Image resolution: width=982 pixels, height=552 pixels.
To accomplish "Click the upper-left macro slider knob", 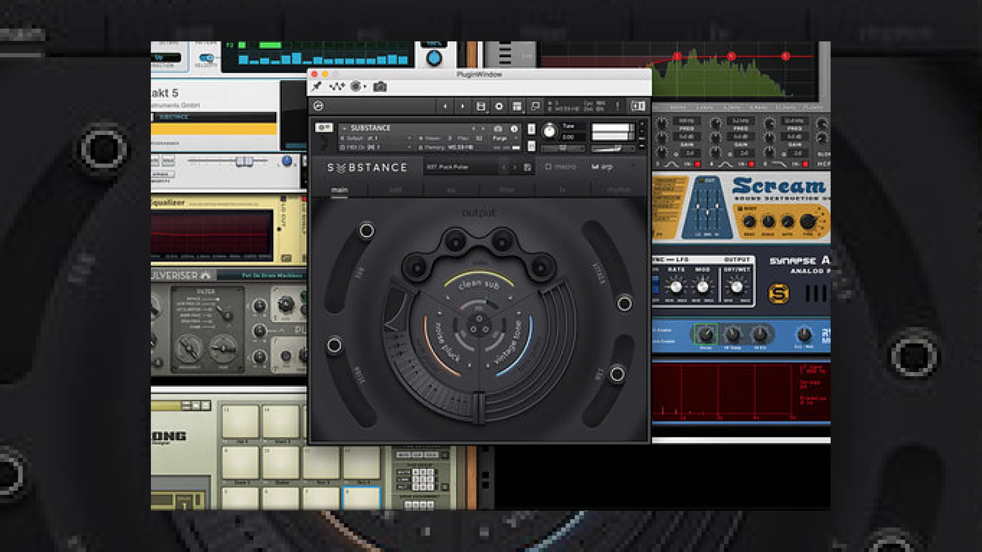I will point(366,231).
